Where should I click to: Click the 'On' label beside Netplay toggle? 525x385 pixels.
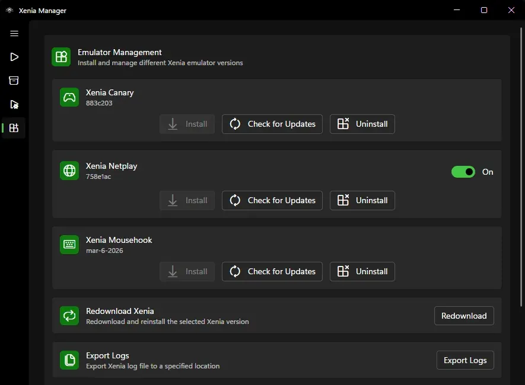pyautogui.click(x=488, y=172)
